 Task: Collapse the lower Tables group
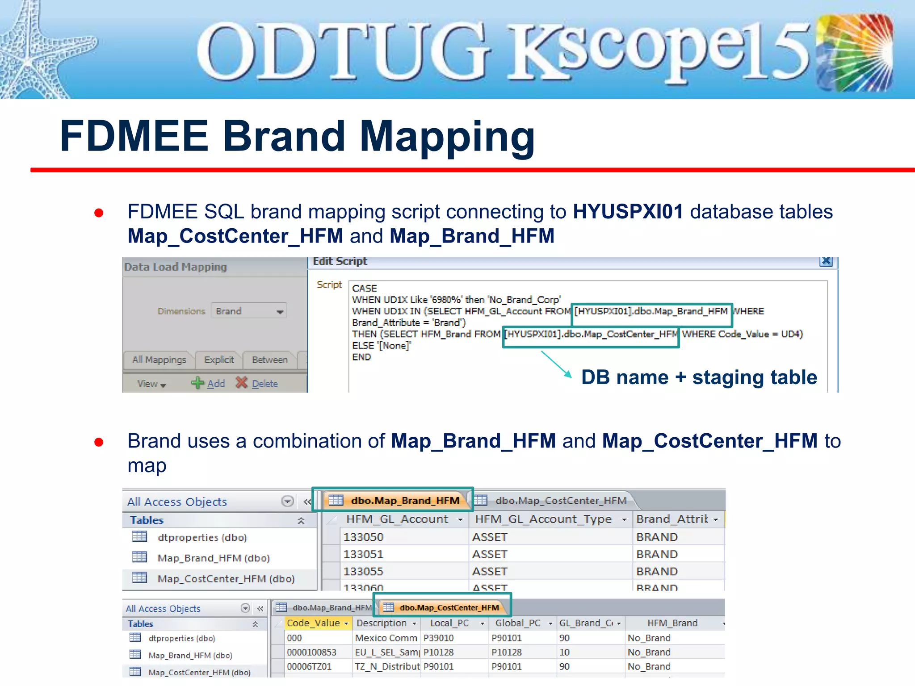[x=255, y=624]
